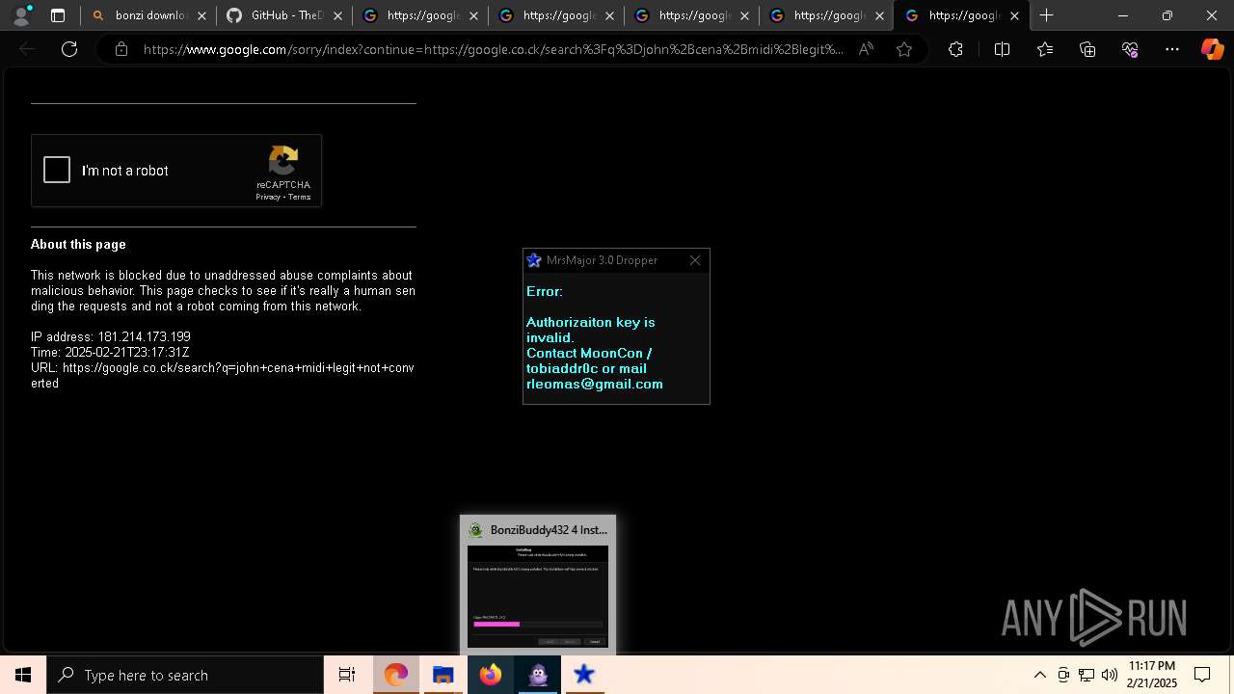Image resolution: width=1234 pixels, height=694 pixels.
Task: Open MrsMajor star taskbar icon
Action: point(584,675)
